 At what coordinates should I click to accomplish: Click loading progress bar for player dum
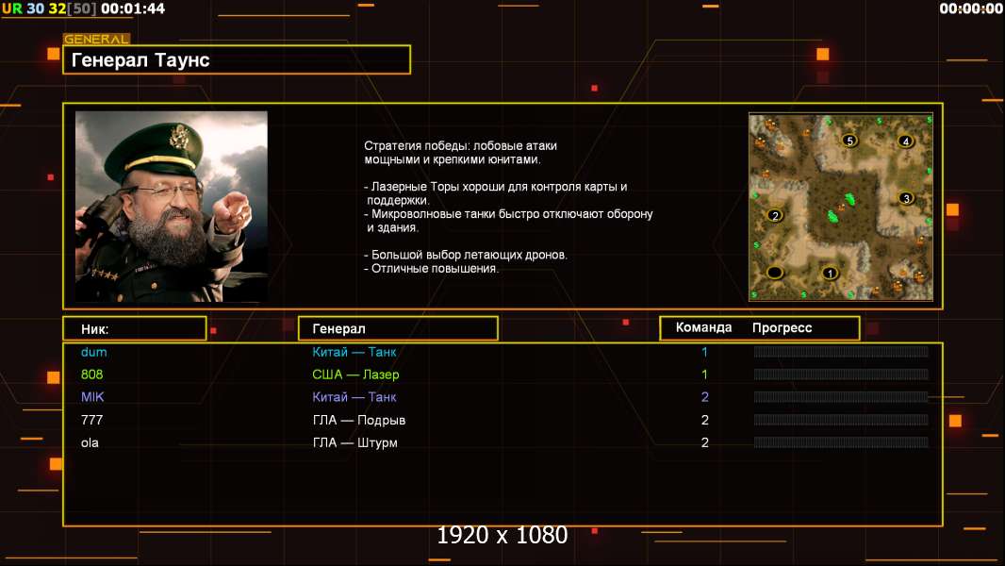click(841, 352)
